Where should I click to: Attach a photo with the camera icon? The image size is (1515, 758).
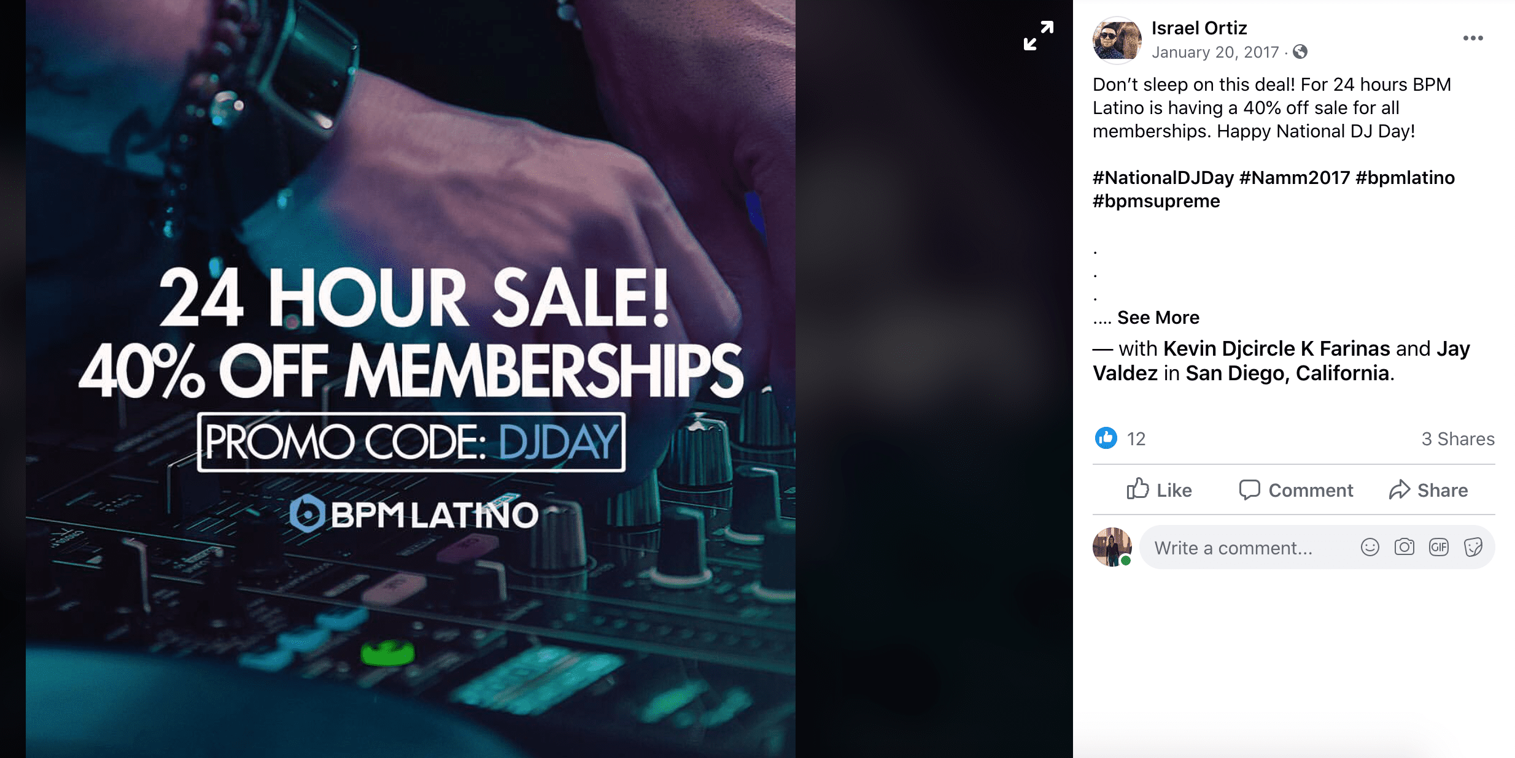(x=1404, y=547)
